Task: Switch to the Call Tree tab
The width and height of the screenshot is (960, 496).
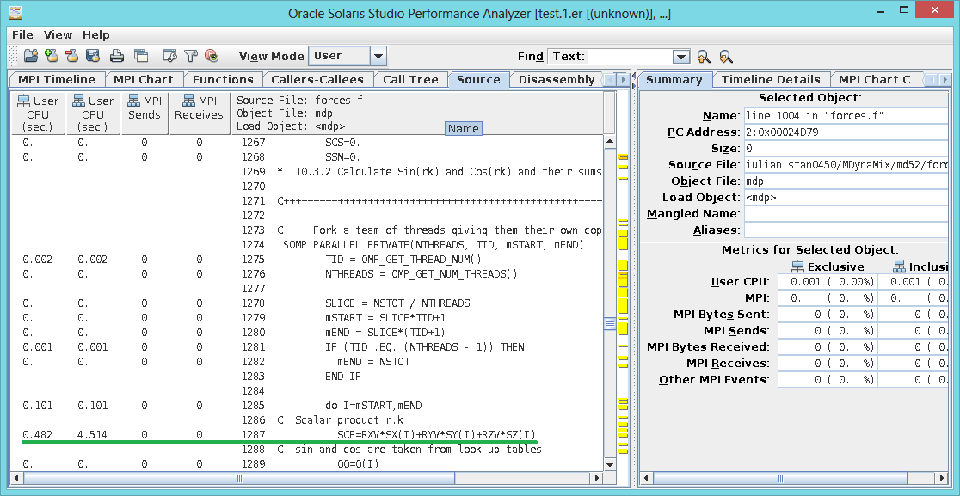Action: 410,79
